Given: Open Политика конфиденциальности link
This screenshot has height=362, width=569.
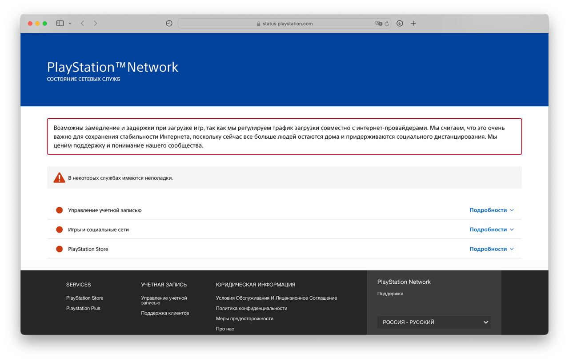Looking at the screenshot, I should [252, 308].
